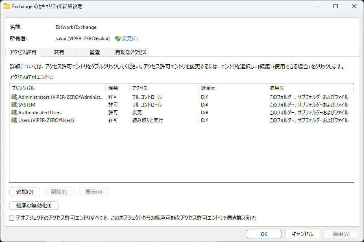Click the 適用(A) button
The height and width of the screenshot is (242, 364).
tap(341, 234)
